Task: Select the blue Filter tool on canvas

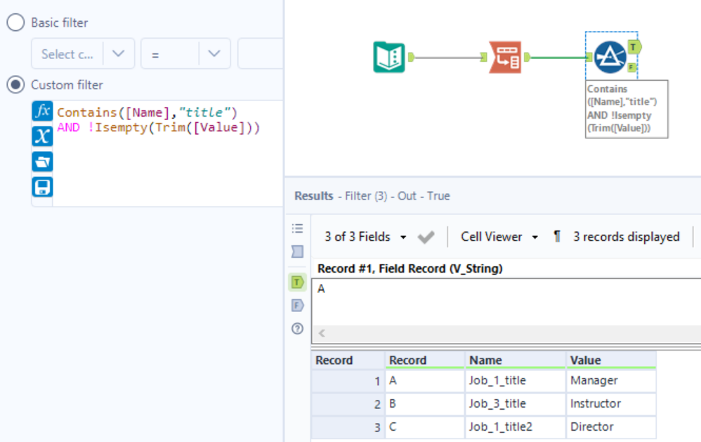Action: 610,58
